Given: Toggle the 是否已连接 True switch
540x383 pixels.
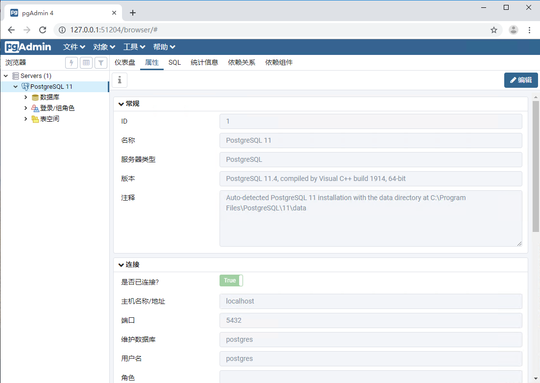Looking at the screenshot, I should pyautogui.click(x=231, y=281).
